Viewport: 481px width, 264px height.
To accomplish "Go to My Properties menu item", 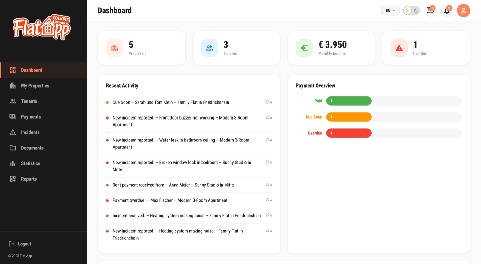I will click(x=44, y=86).
